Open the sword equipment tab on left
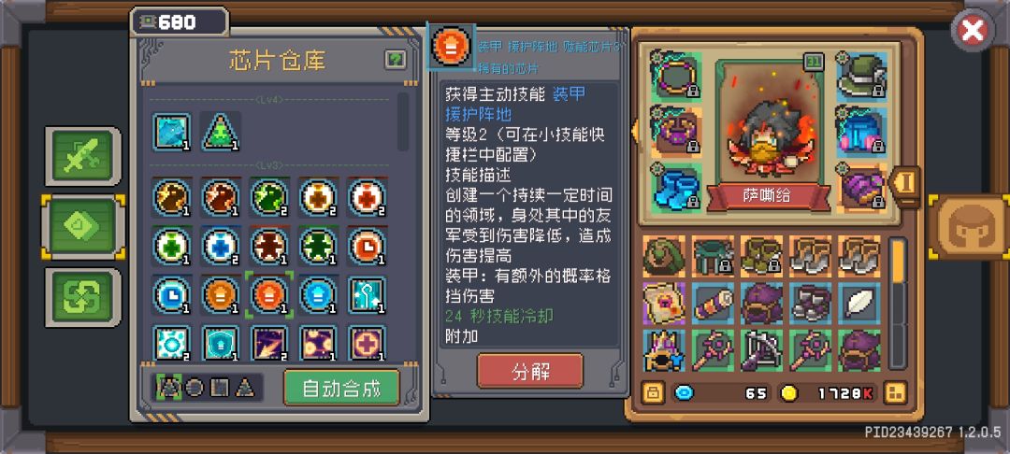 coord(83,156)
